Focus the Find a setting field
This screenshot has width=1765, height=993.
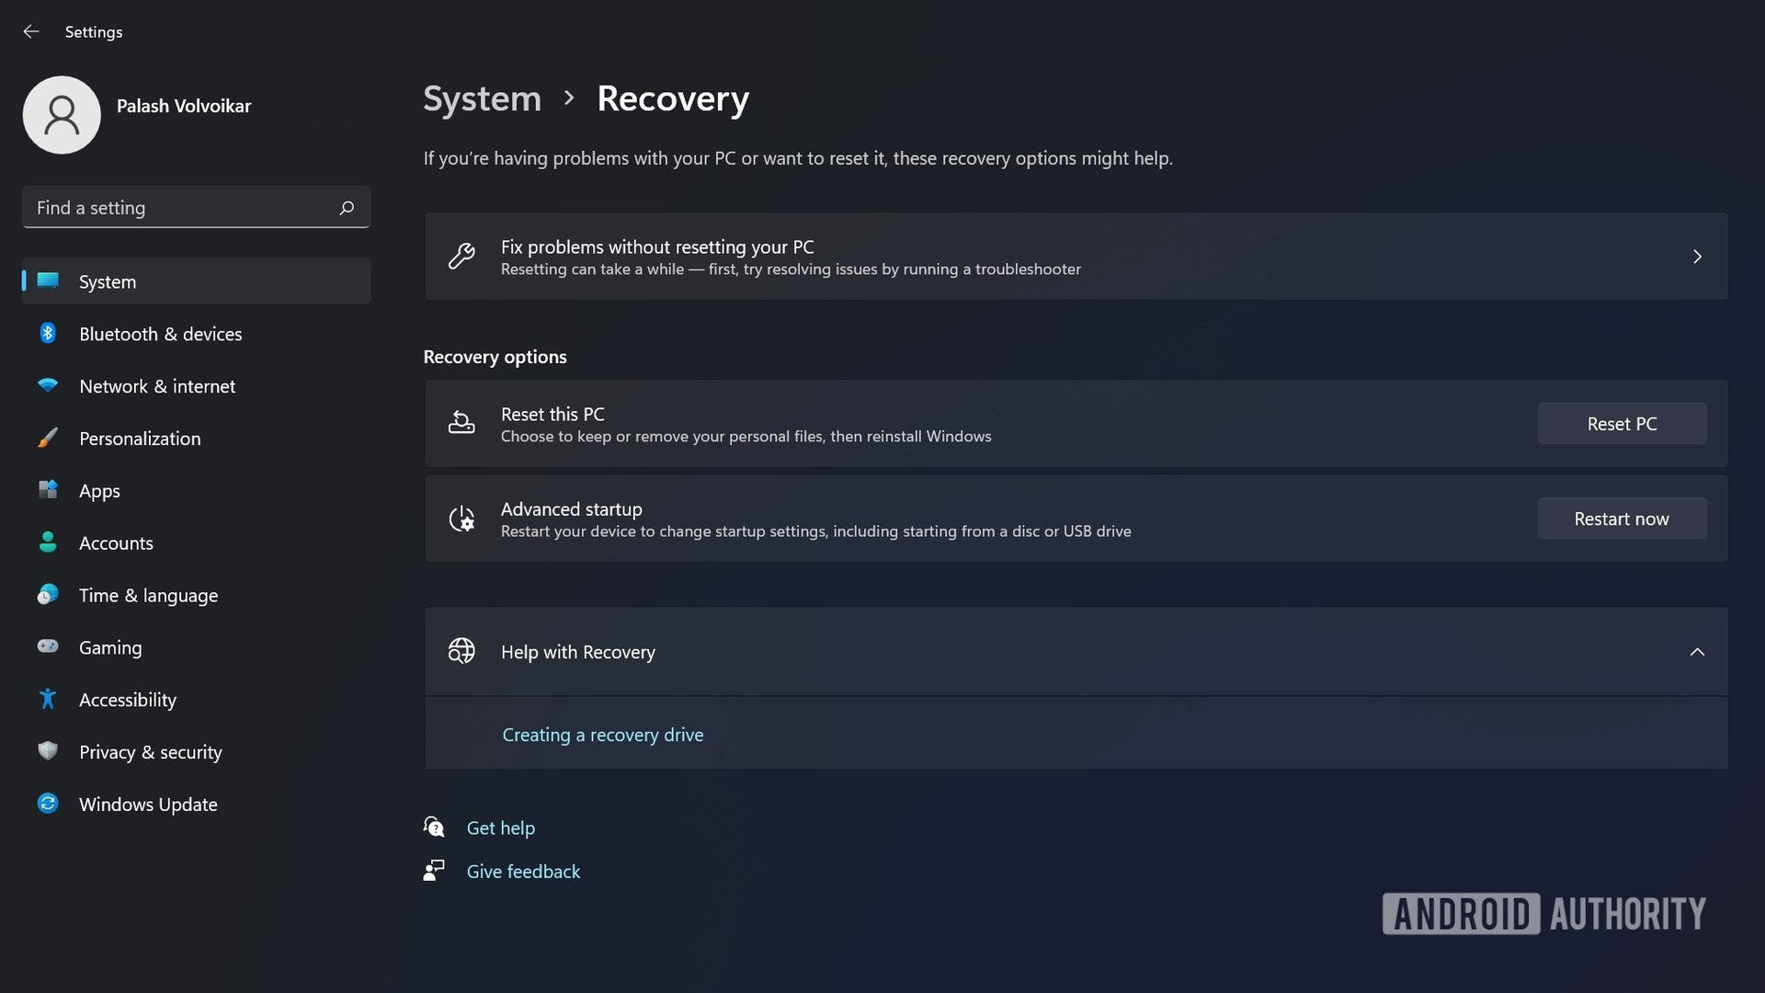point(196,208)
